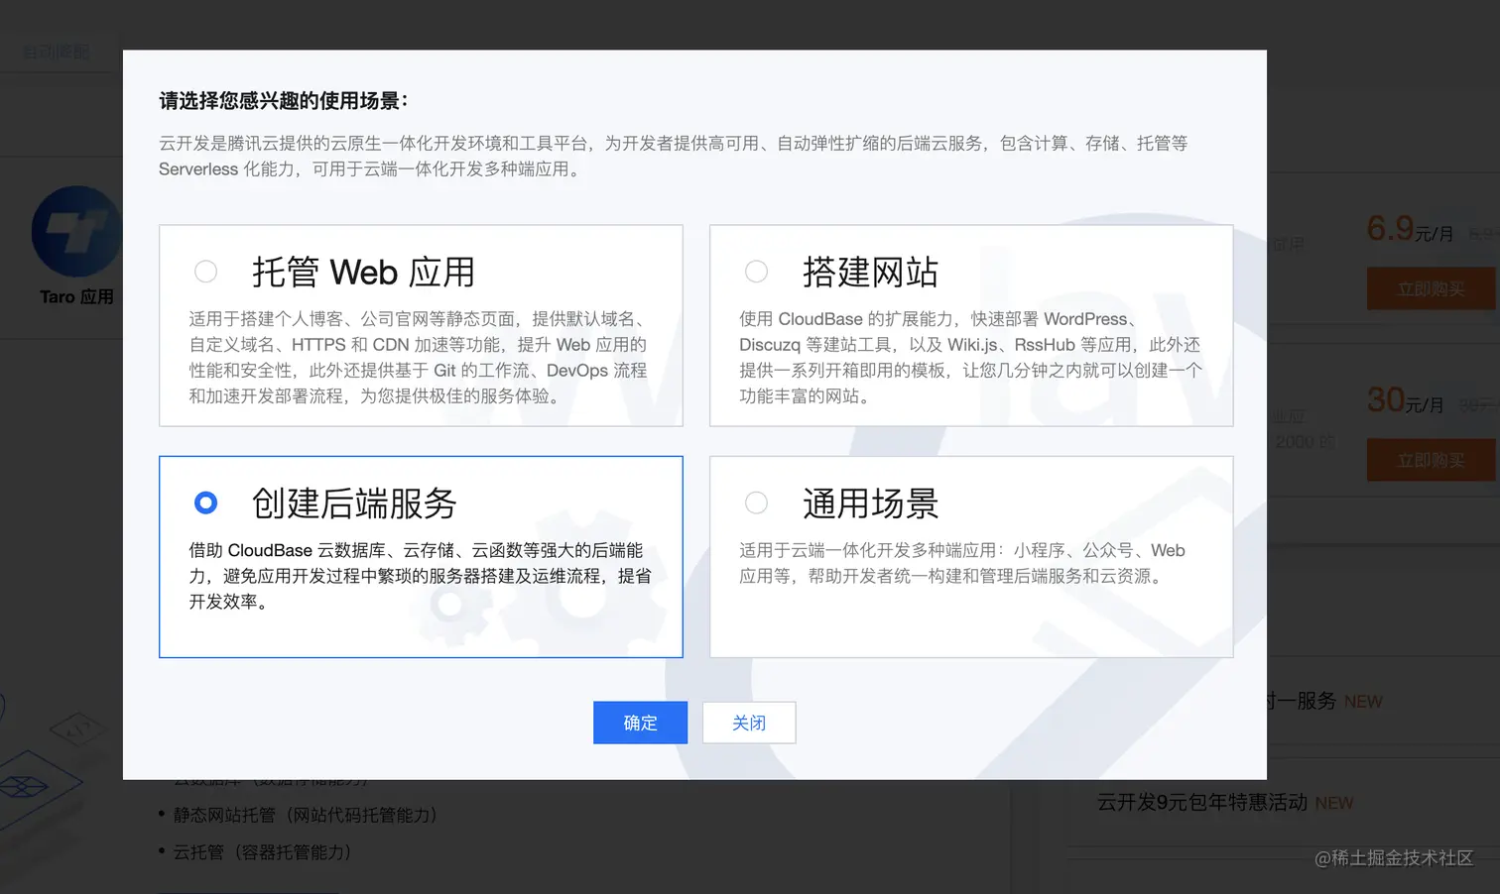Click 立即购买 for the 30元/月 plan
Screen dimensions: 1500x894
point(1432,459)
